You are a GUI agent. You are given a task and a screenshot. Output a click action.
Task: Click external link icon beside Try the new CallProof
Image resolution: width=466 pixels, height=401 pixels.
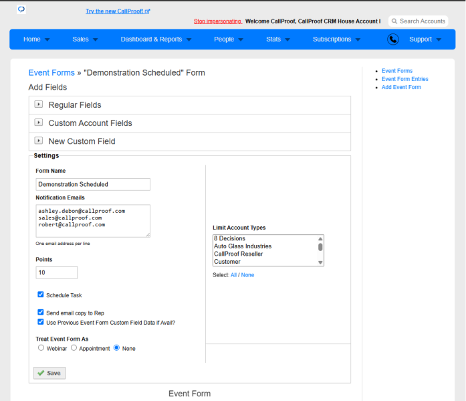148,11
